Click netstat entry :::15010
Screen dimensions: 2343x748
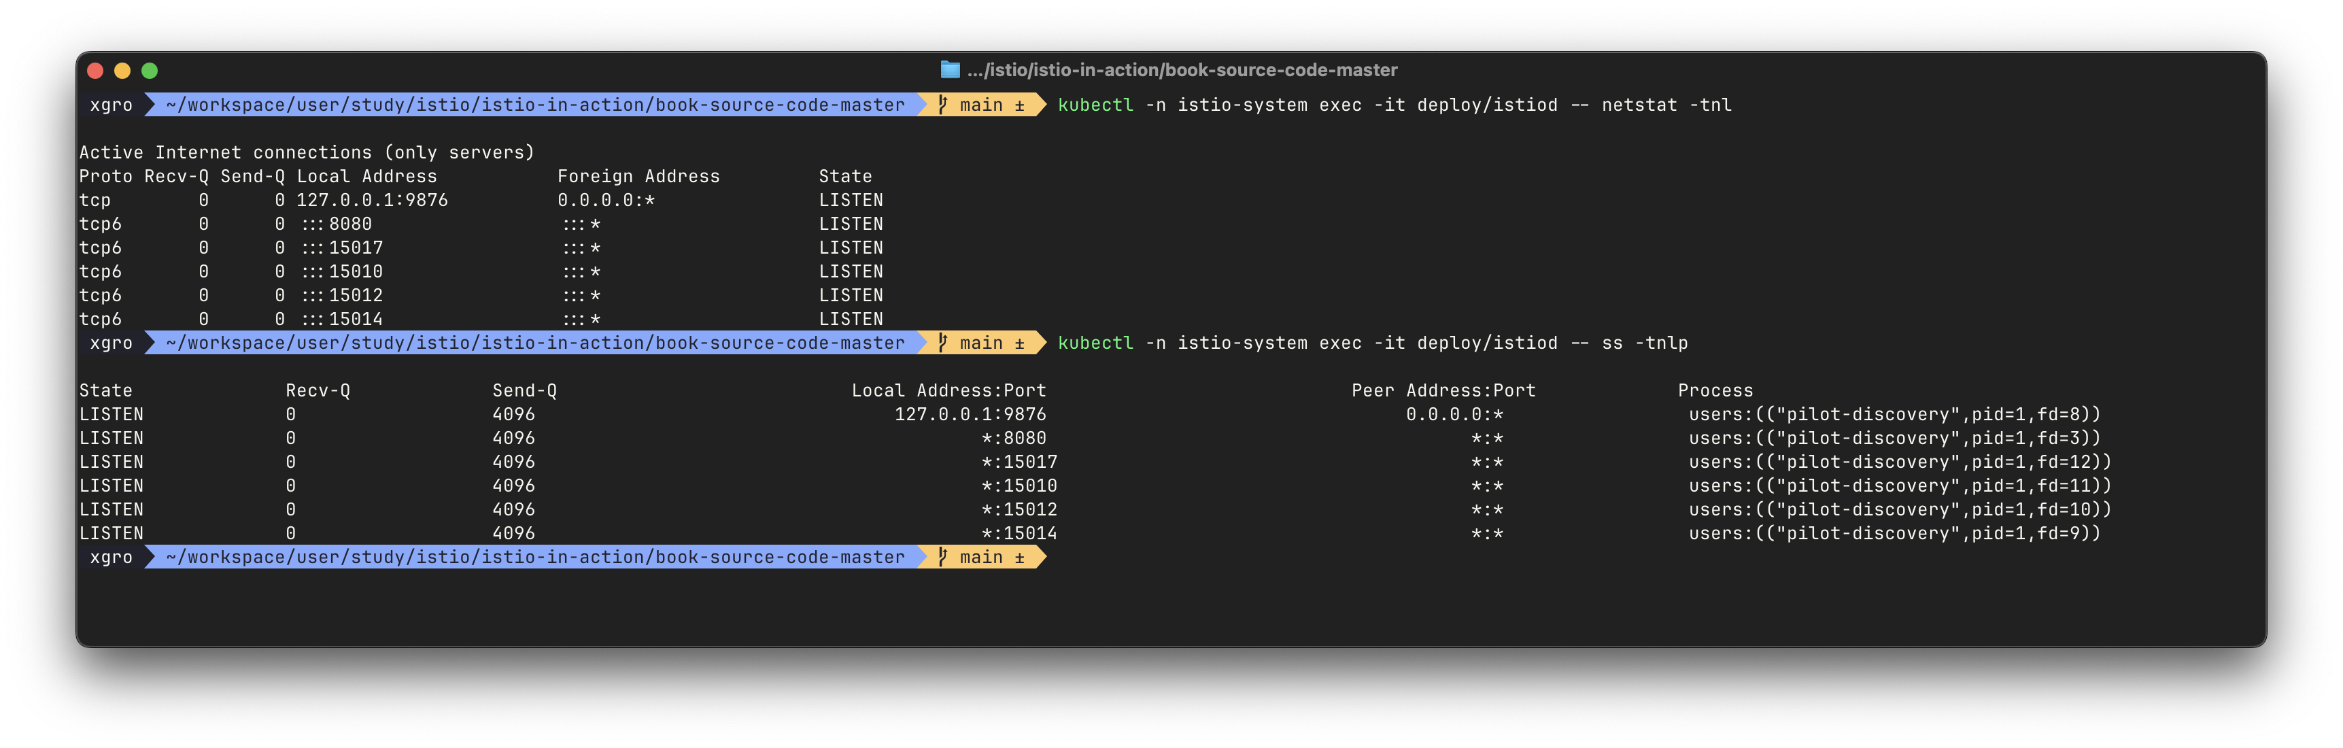342,271
